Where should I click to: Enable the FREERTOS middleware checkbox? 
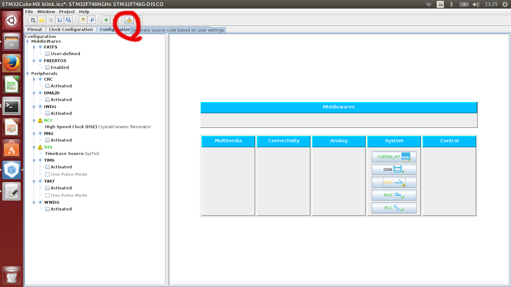click(47, 68)
